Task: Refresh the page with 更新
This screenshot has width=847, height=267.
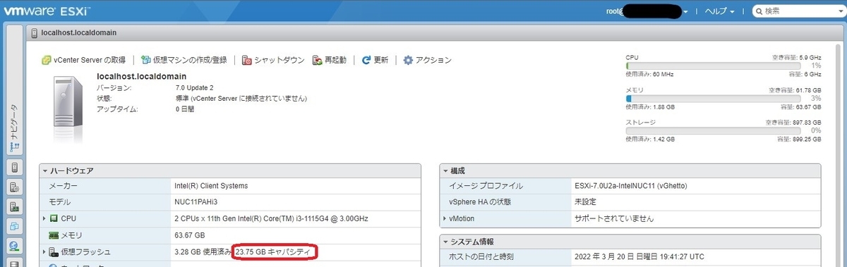Action: pyautogui.click(x=375, y=60)
